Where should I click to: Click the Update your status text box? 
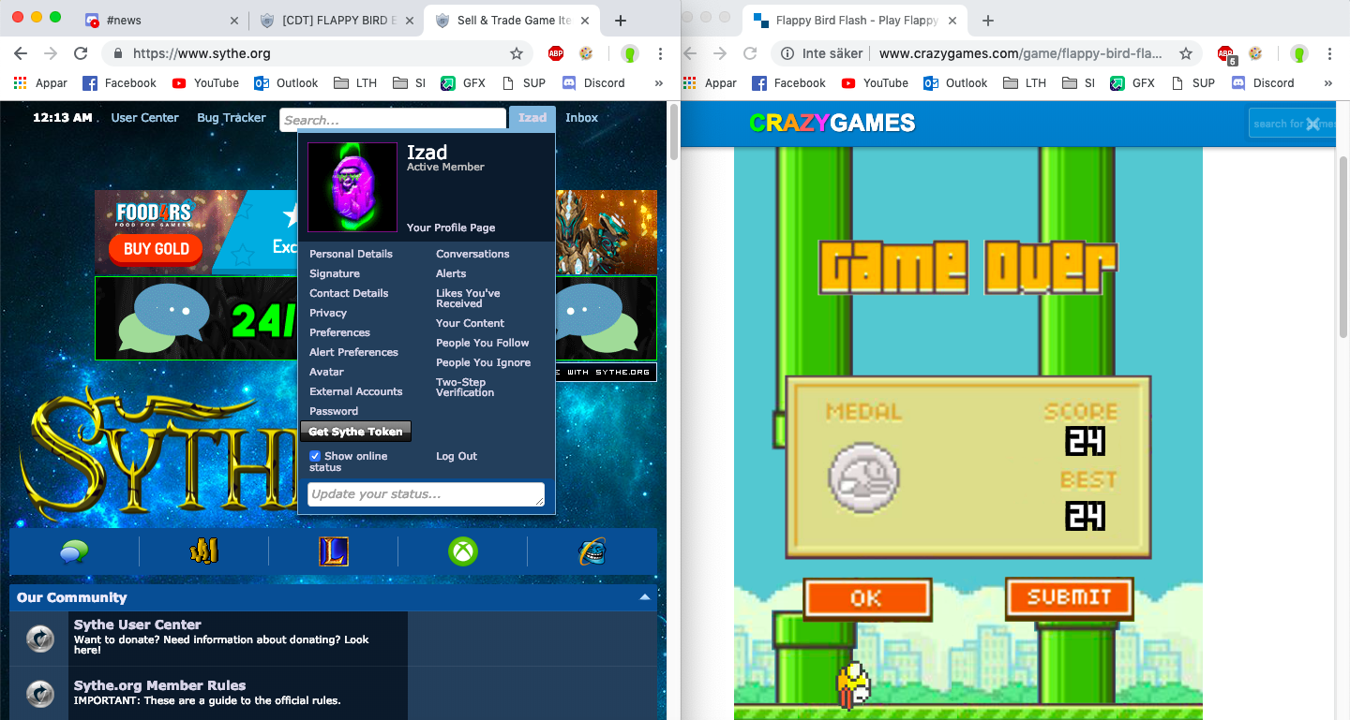tap(426, 494)
